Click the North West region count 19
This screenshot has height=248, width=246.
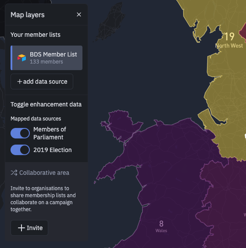(x=229, y=37)
